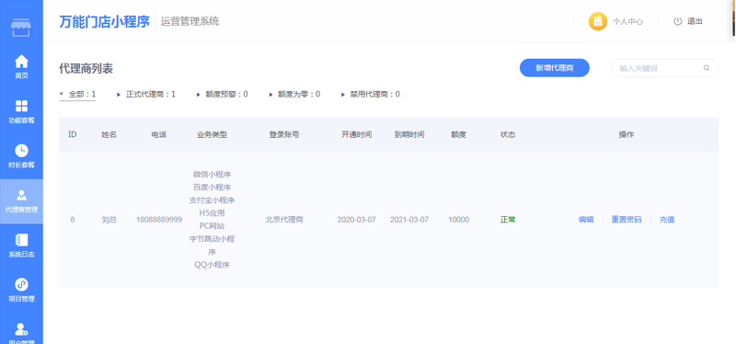The height and width of the screenshot is (344, 736).
Task: Click the 业务类型 column header
Action: [212, 134]
